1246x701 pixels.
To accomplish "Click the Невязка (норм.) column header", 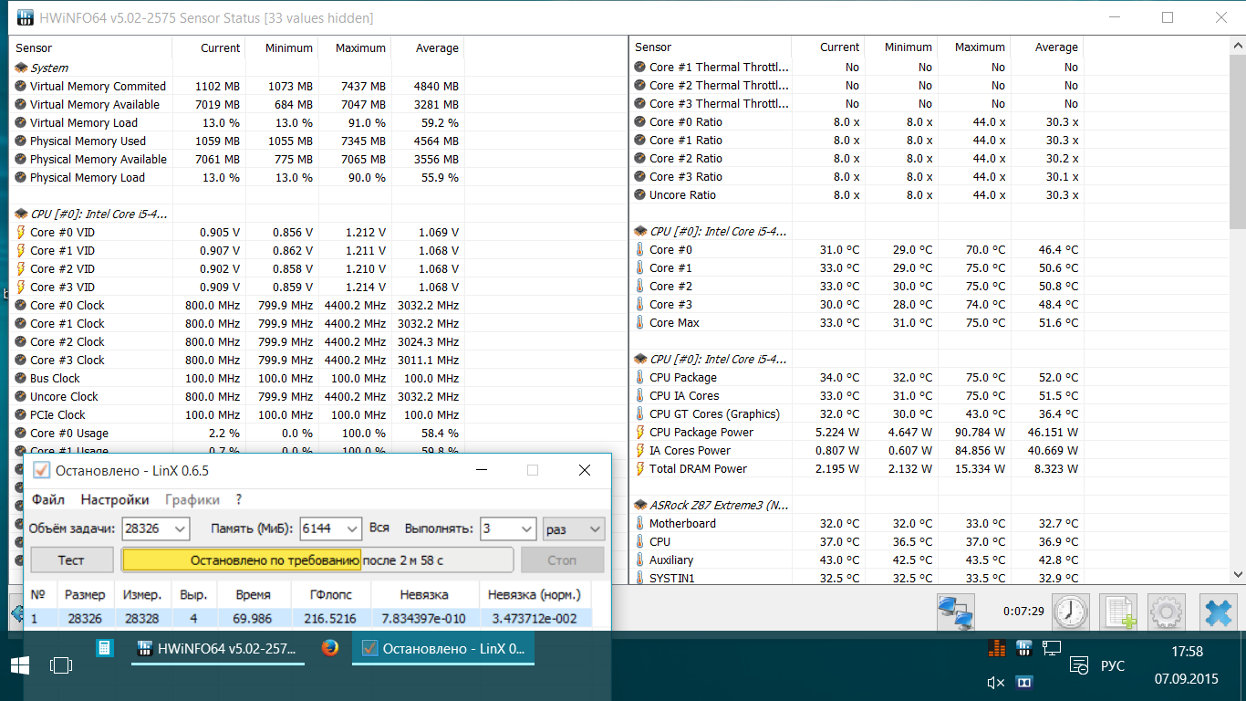I will click(535, 594).
